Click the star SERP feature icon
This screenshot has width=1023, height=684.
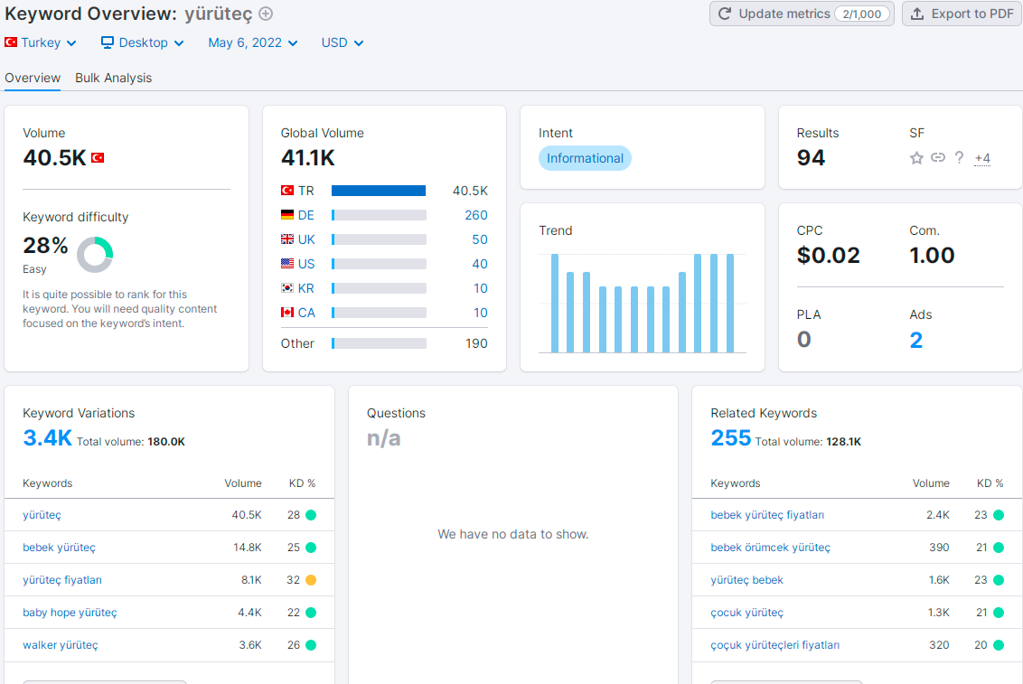pyautogui.click(x=916, y=158)
